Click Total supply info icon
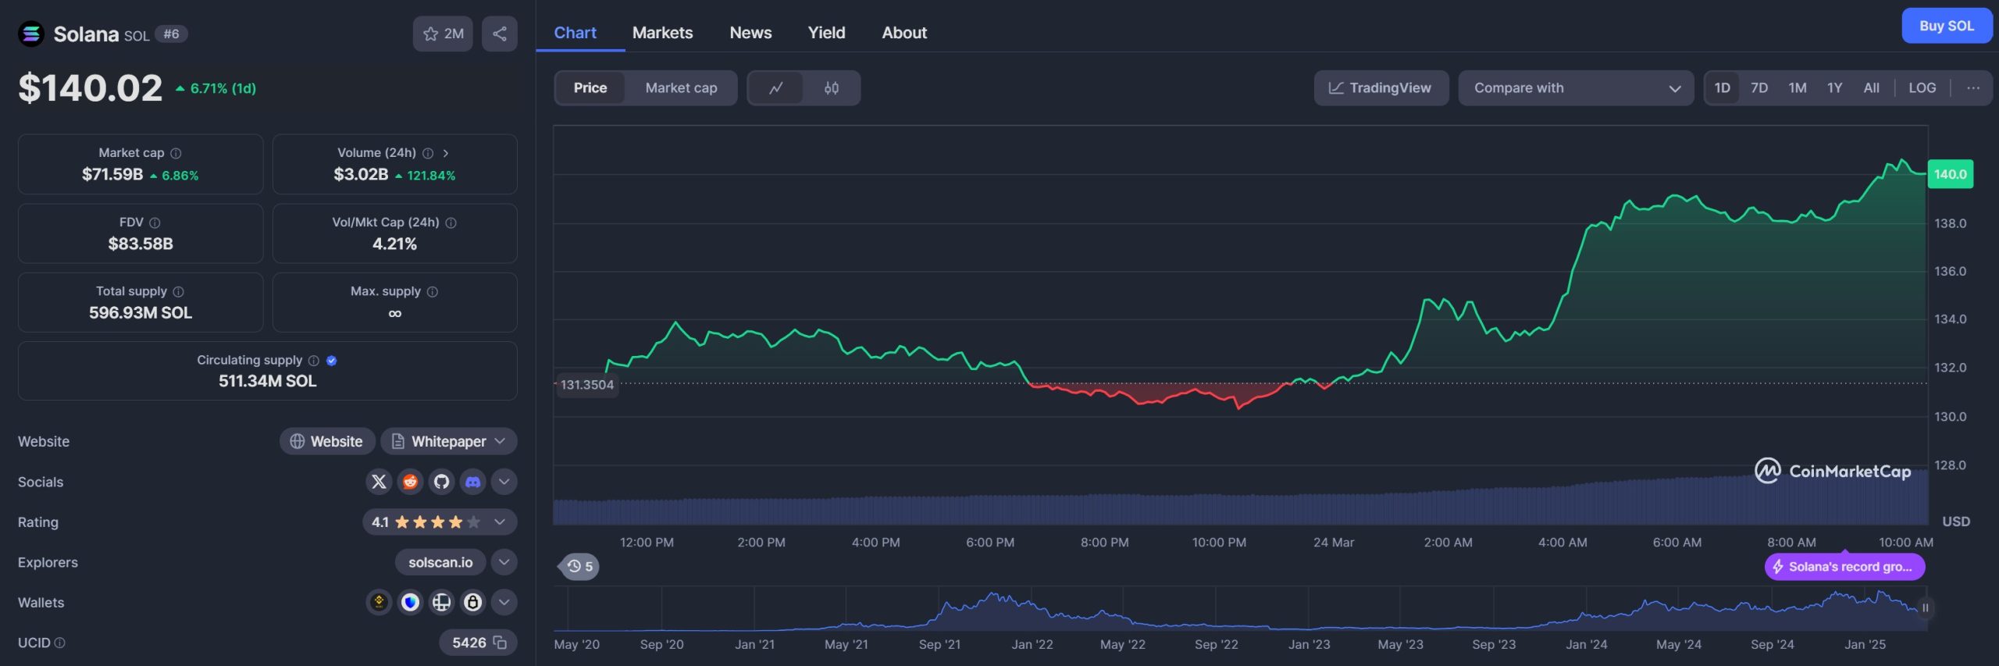This screenshot has width=1999, height=666. pos(178,291)
